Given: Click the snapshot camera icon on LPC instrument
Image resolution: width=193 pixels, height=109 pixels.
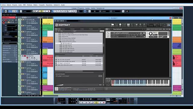Looking at the screenshot, I should tap(141, 33).
